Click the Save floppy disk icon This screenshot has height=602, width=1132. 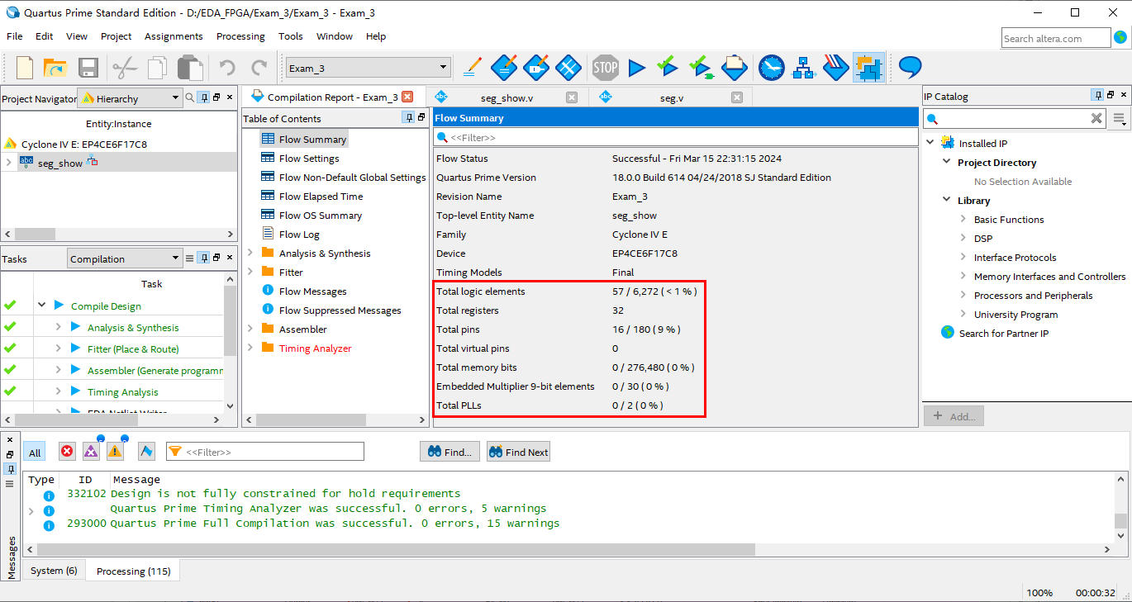tap(88, 68)
